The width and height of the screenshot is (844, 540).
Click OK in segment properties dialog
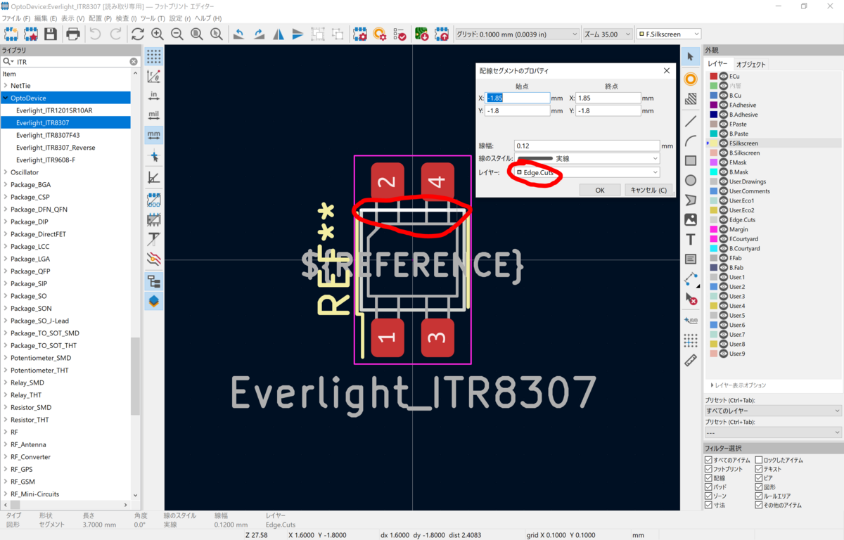(x=600, y=190)
